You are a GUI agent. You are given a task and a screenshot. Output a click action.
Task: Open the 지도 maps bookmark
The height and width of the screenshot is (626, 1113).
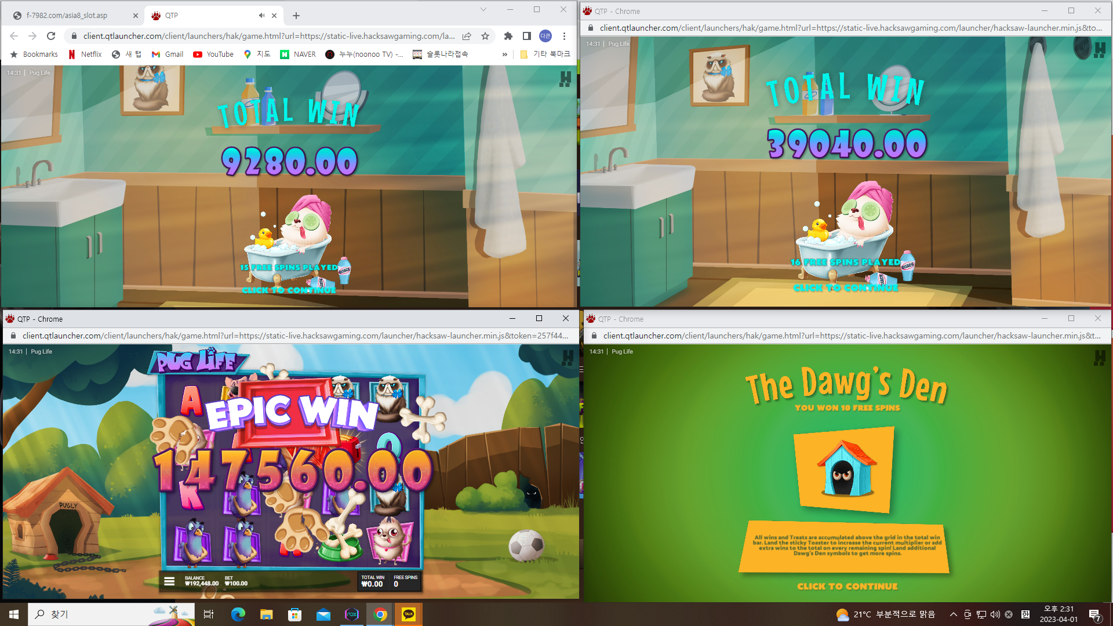pos(257,54)
